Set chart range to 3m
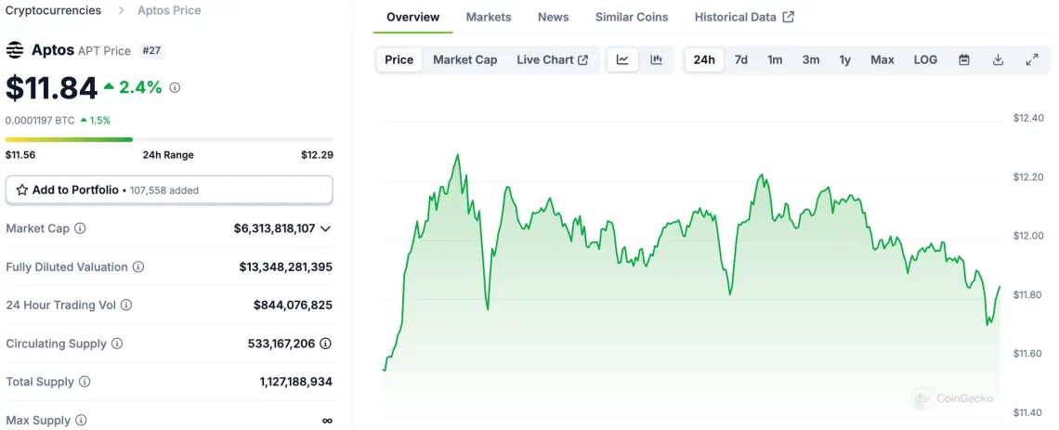Viewport: 1059px width, 430px height. (810, 59)
